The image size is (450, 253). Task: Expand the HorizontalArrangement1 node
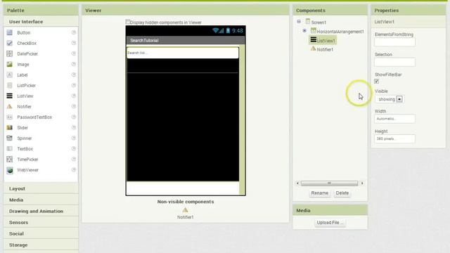[304, 30]
